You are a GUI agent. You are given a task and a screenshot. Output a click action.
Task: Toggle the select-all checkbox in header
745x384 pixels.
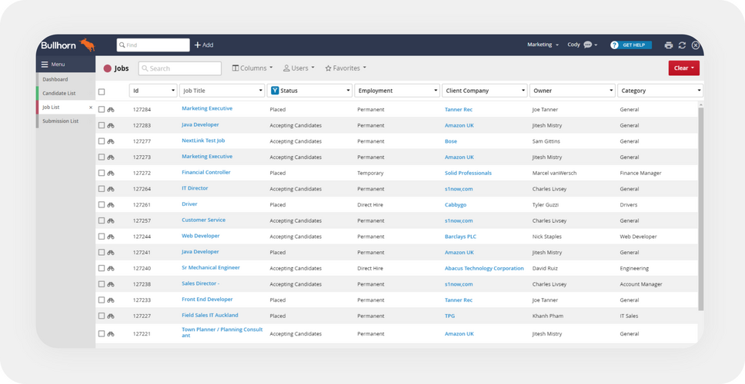[x=102, y=92]
